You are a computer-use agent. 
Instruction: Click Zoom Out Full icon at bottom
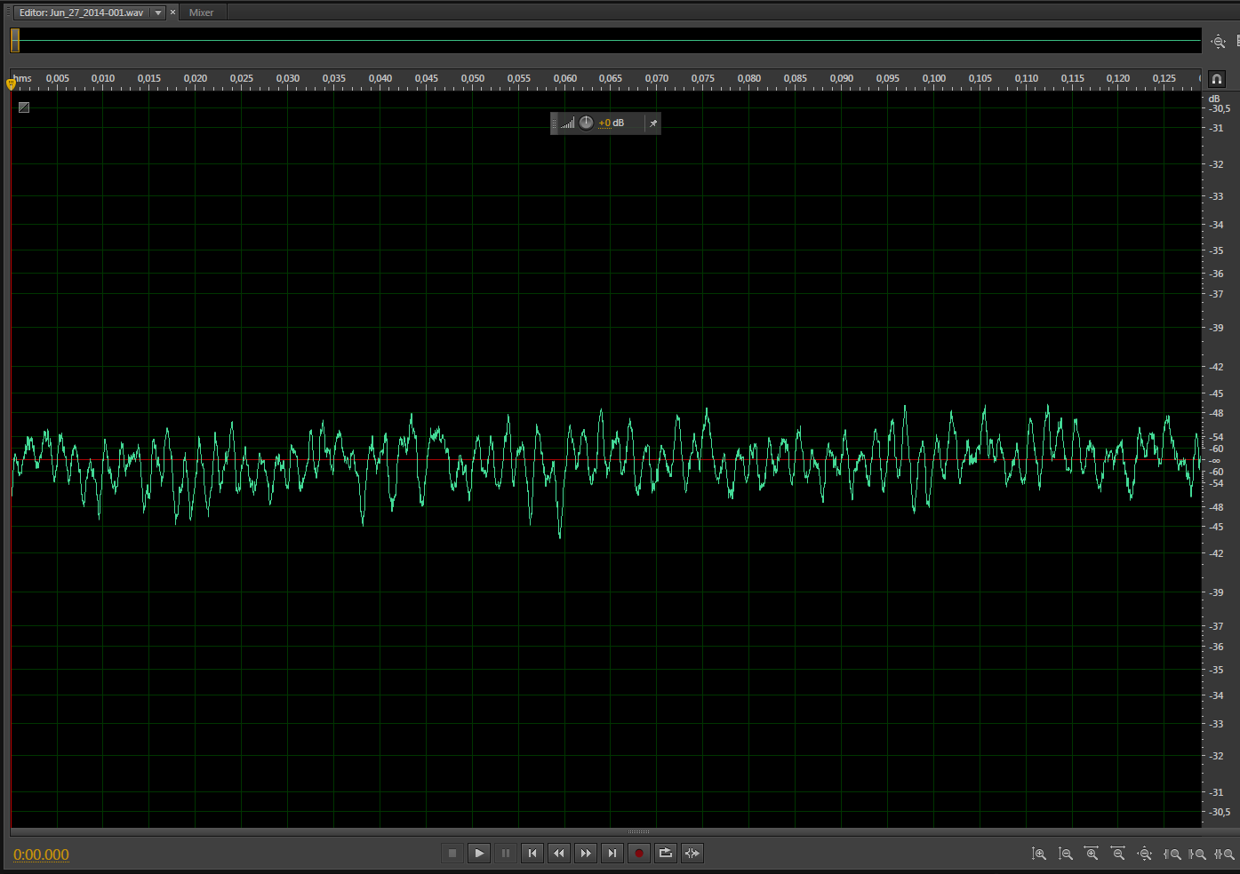(x=1145, y=854)
